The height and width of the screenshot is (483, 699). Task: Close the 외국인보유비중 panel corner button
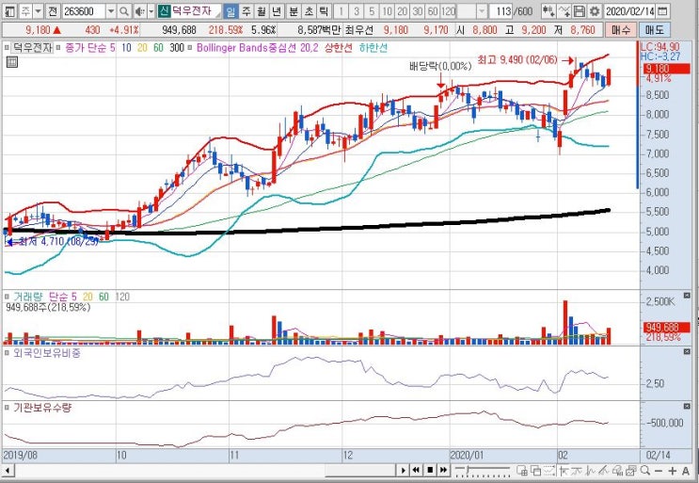pyautogui.click(x=687, y=352)
